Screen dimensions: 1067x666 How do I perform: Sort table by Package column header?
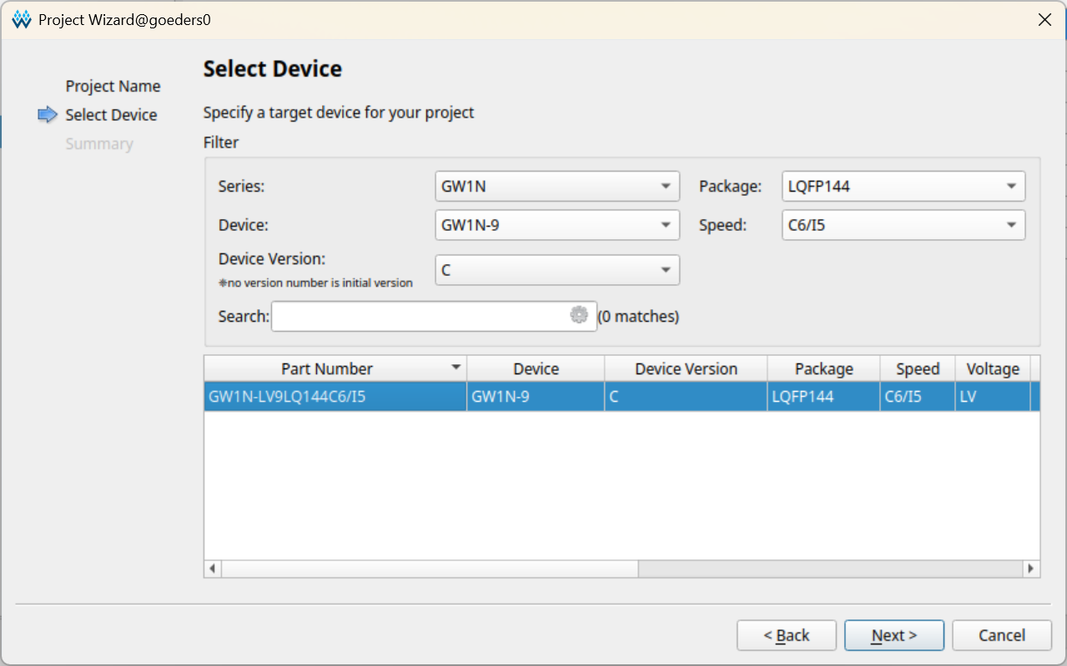pyautogui.click(x=823, y=368)
